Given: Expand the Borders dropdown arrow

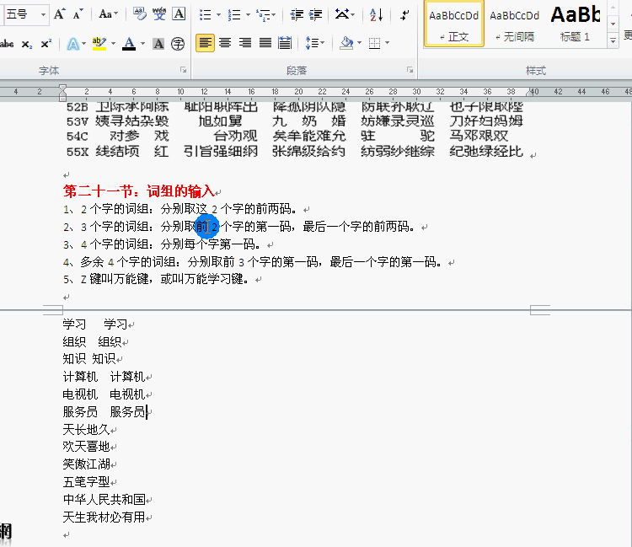Looking at the screenshot, I should click(x=388, y=43).
